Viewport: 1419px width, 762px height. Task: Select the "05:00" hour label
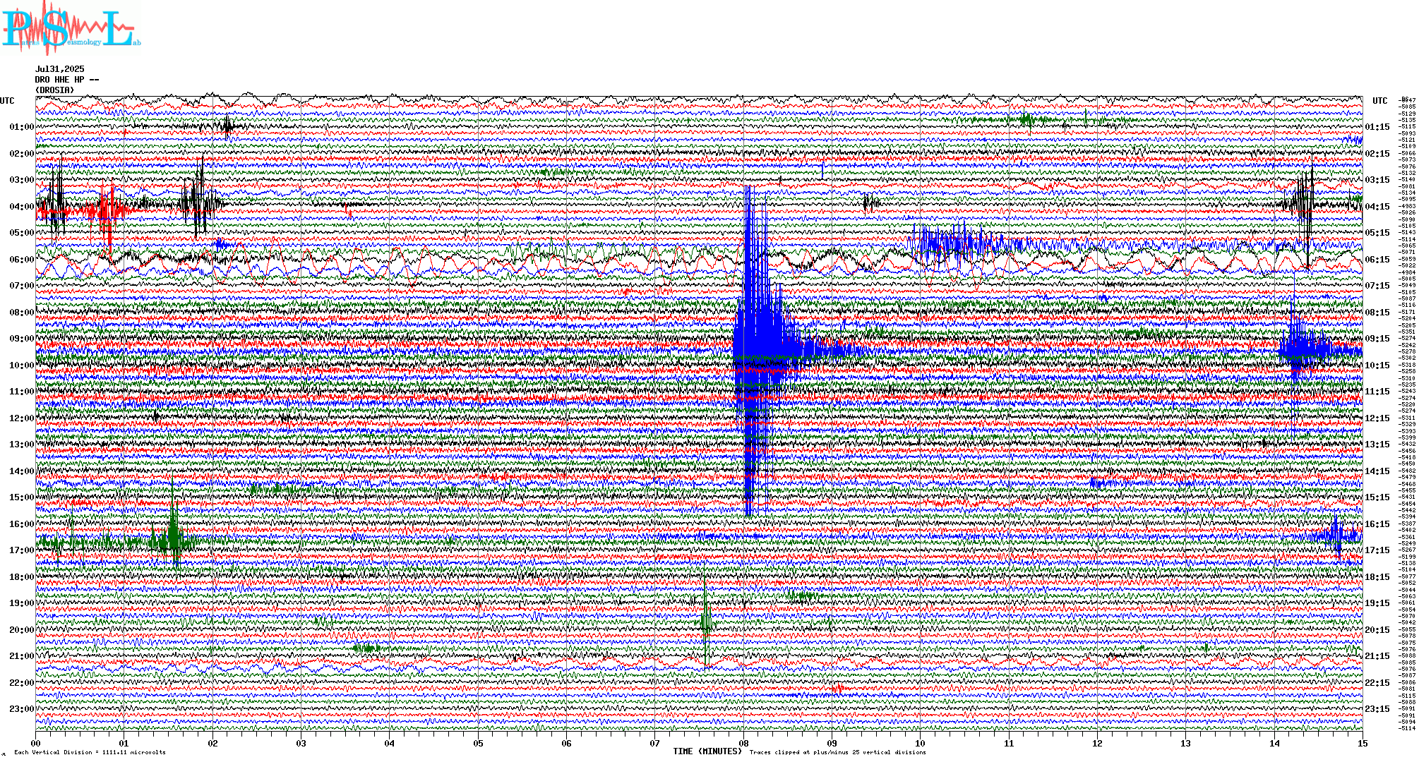(22, 233)
